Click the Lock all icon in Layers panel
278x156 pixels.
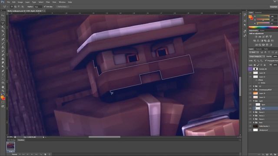point(265,65)
